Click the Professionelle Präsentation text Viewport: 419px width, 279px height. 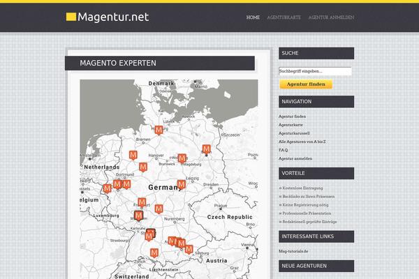click(x=307, y=213)
